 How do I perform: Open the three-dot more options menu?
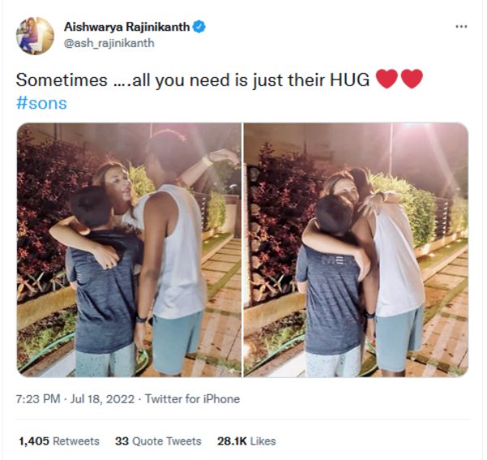pyautogui.click(x=461, y=27)
